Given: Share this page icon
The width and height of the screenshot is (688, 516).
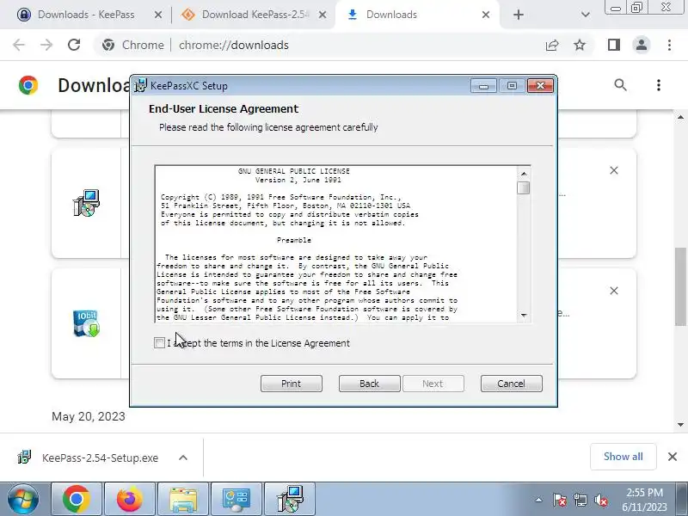Looking at the screenshot, I should (552, 45).
